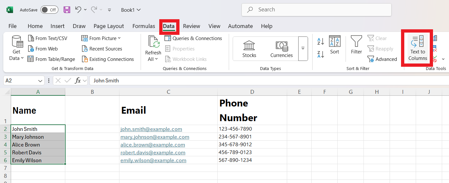
Task: Select the Currencies data type
Action: point(281,49)
